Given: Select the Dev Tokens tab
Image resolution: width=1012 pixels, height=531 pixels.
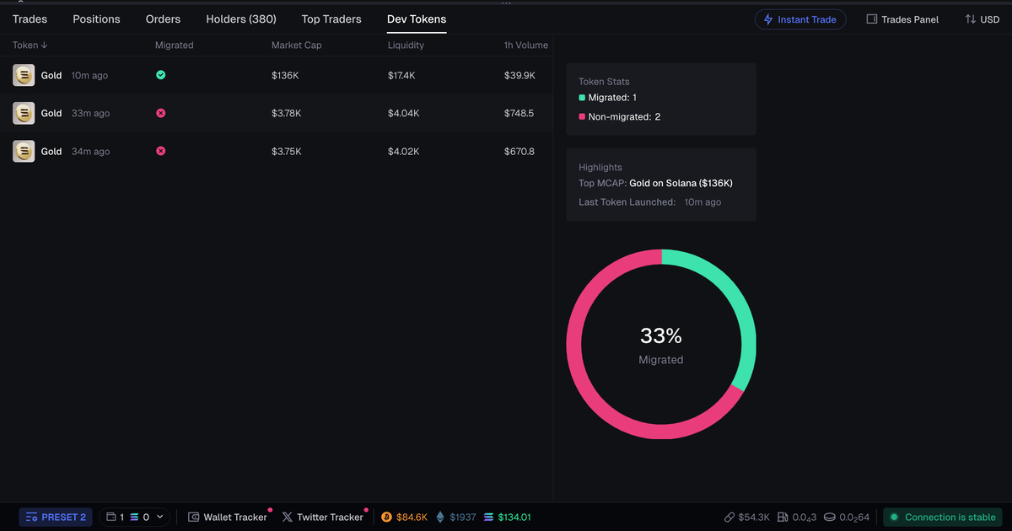Looking at the screenshot, I should (x=417, y=19).
